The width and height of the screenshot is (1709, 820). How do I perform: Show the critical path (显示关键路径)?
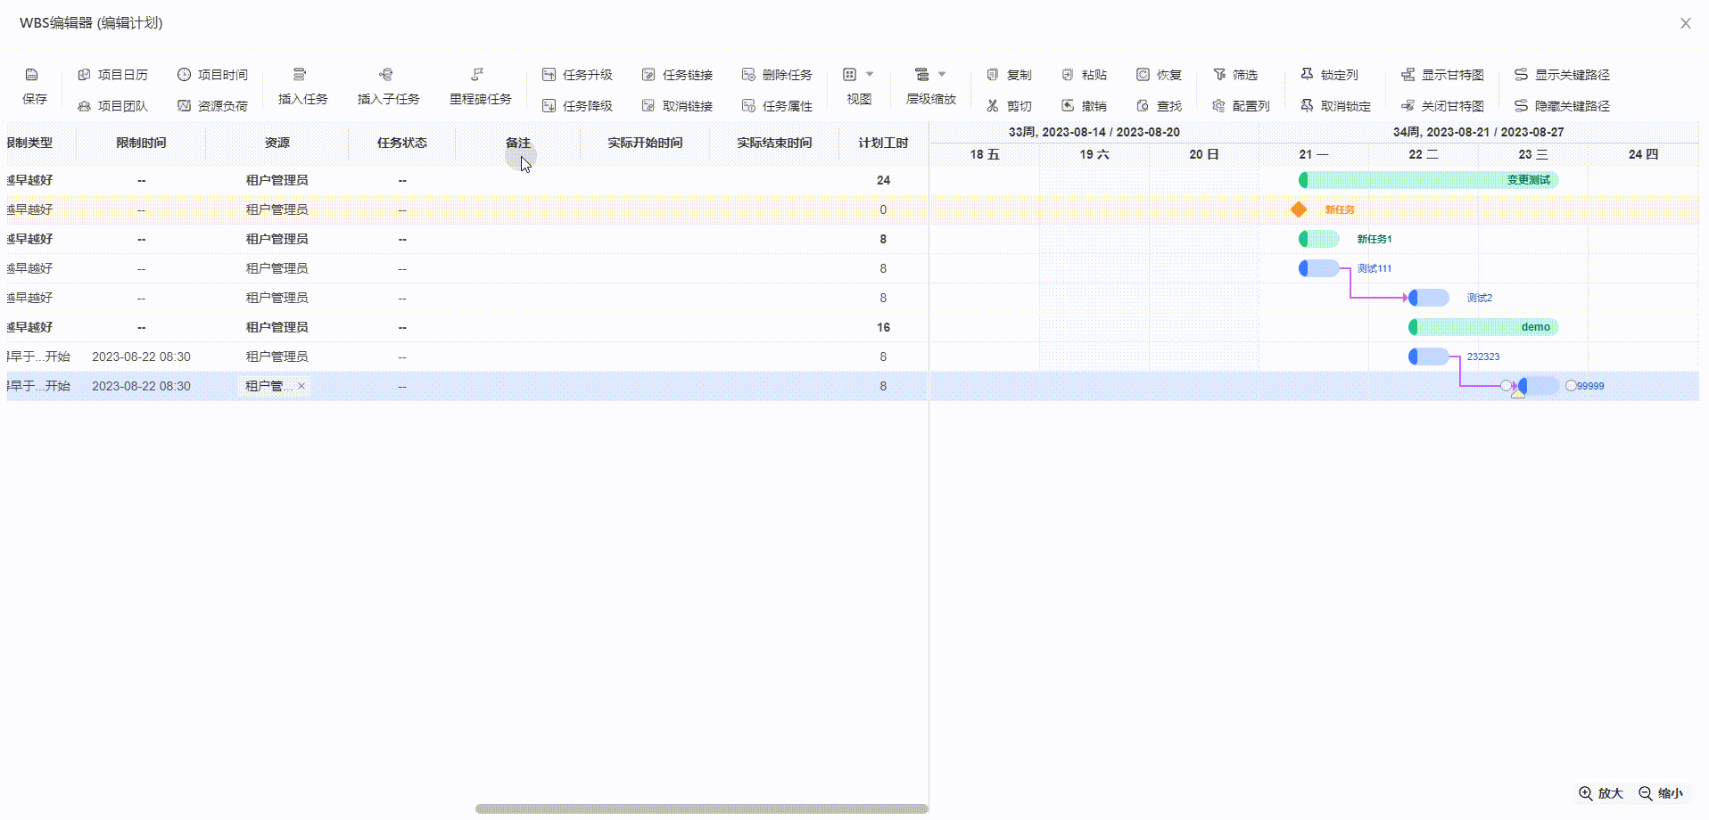coord(1562,75)
